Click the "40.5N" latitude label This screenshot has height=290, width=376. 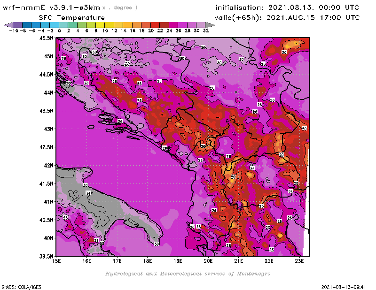(x=46, y=220)
